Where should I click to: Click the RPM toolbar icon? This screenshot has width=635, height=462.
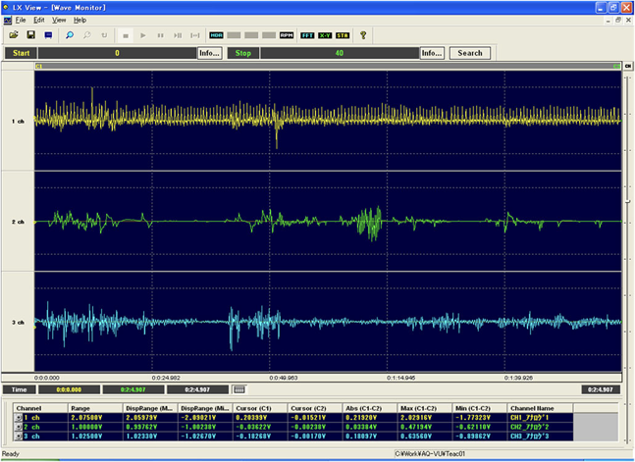[287, 35]
